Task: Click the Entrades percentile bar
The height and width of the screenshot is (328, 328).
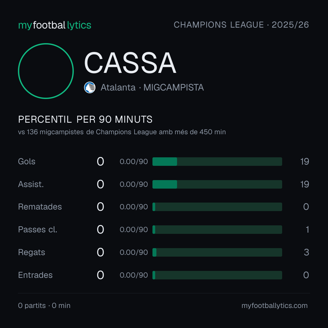Action: 217,275
